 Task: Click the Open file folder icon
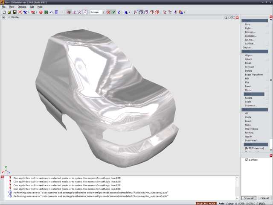click(9, 12)
